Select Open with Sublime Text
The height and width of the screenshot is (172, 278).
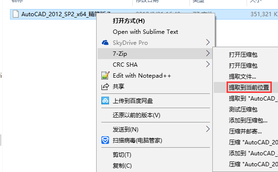tap(145, 32)
